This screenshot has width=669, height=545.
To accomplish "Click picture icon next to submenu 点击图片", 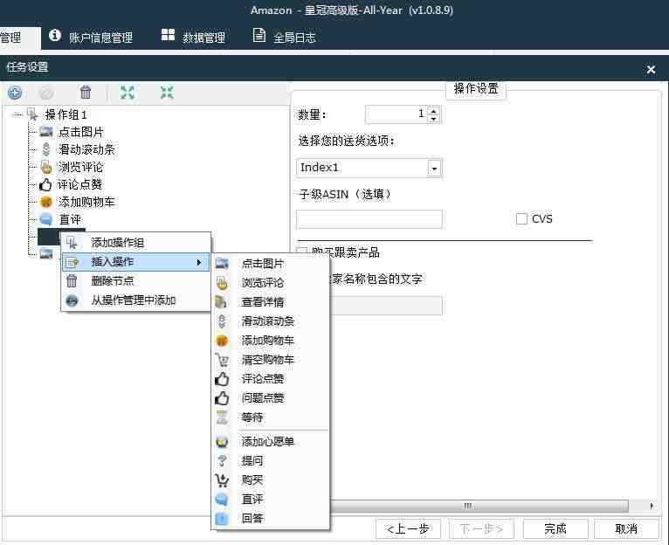I will [222, 263].
